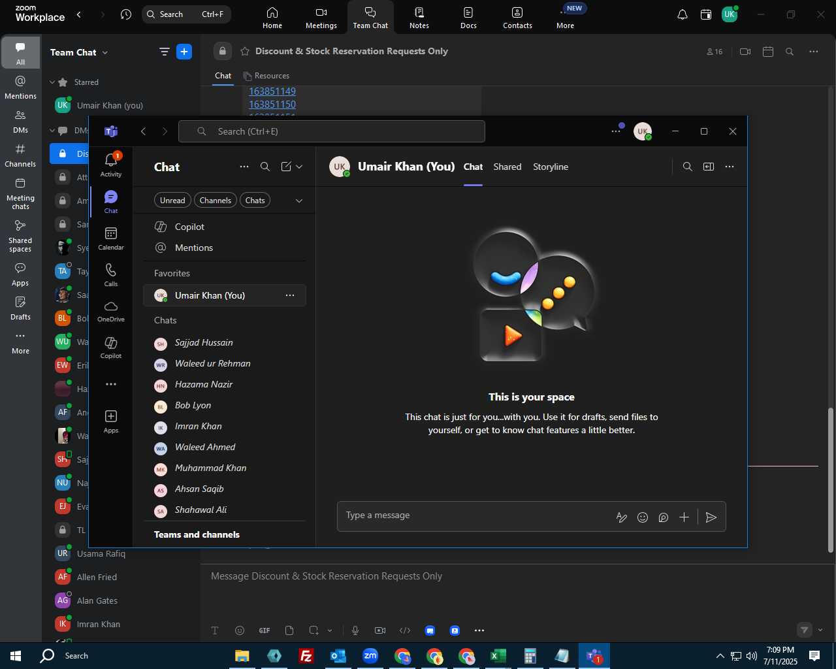Viewport: 836px width, 669px height.
Task: Click the plus icon in Teams message box
Action: pyautogui.click(x=684, y=517)
